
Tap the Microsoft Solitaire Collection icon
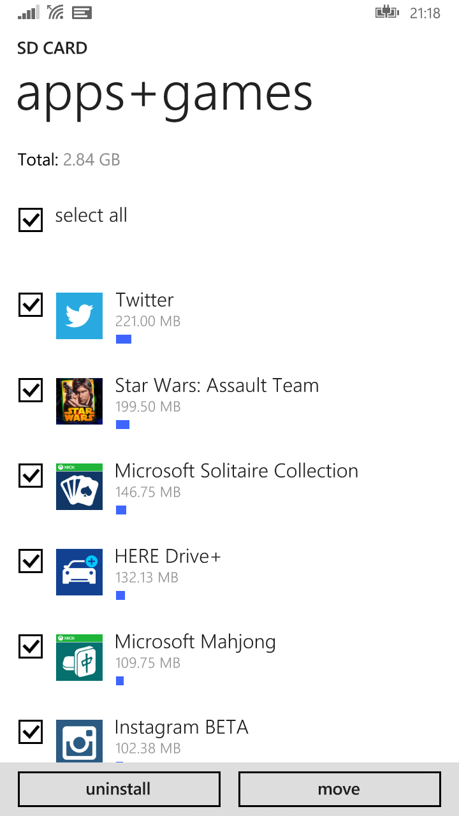tap(79, 486)
